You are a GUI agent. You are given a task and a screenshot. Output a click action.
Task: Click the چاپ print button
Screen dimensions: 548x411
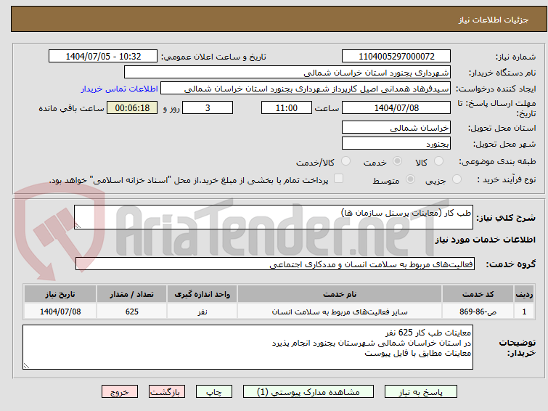pyautogui.click(x=213, y=392)
